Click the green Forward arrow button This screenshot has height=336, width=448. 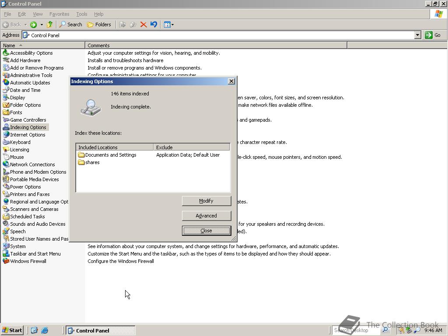(x=33, y=24)
